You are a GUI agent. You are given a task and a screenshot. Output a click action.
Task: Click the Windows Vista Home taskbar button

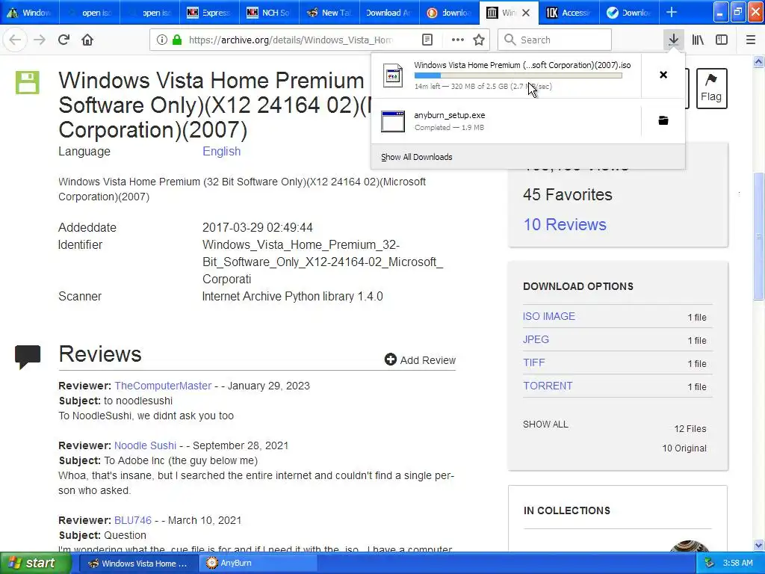138,563
